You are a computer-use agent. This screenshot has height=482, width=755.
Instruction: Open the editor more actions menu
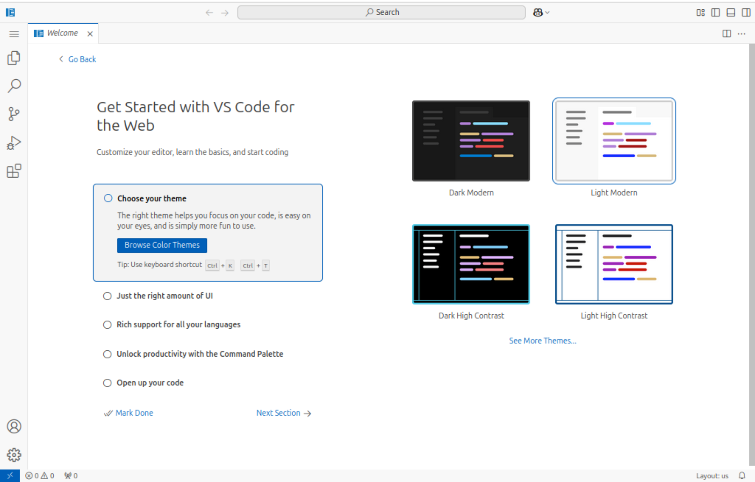[741, 34]
